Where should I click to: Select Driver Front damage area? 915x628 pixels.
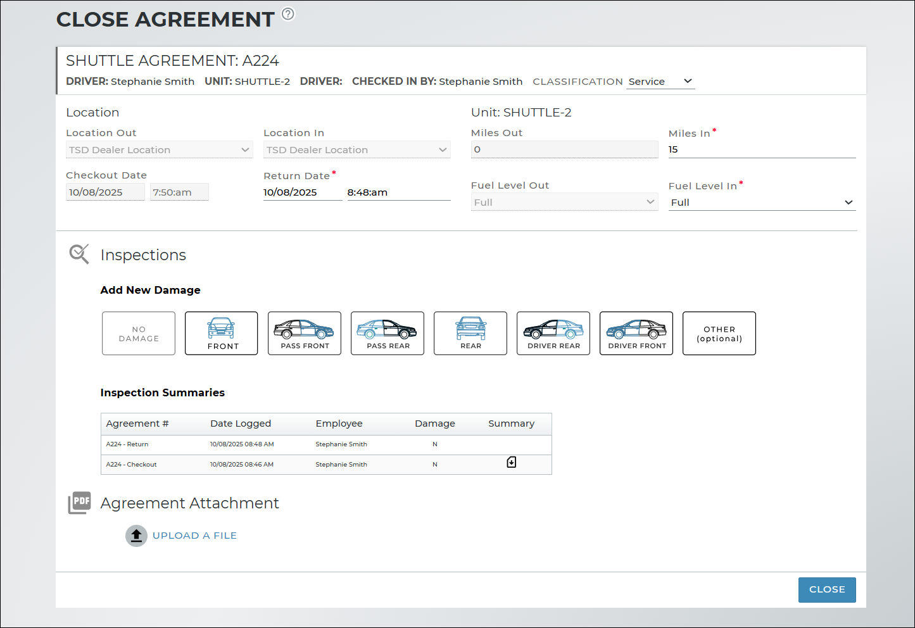tap(636, 333)
